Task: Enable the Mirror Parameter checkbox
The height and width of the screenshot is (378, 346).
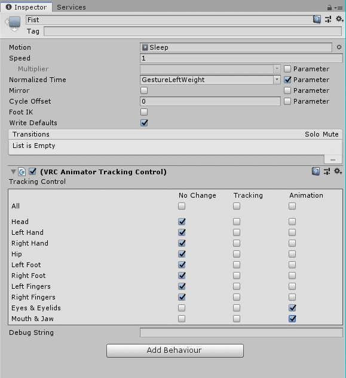Action: tap(287, 90)
